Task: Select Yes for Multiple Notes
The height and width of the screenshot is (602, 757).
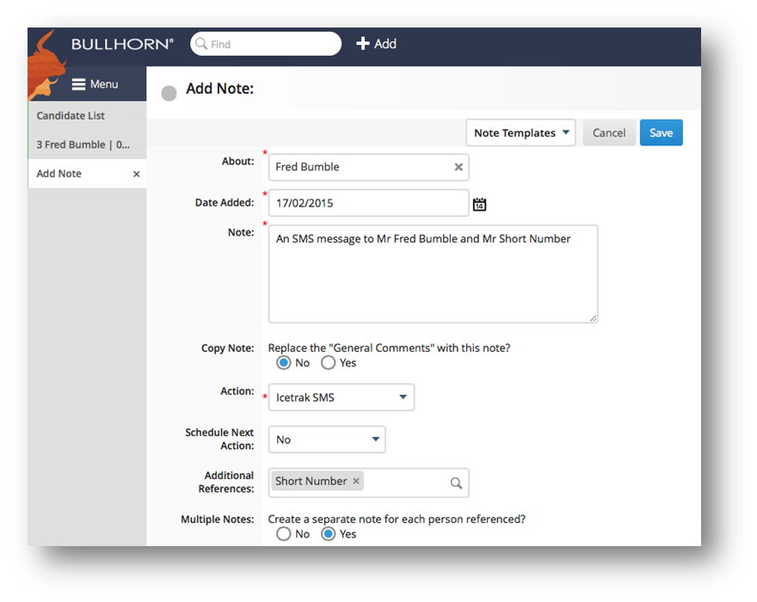Action: tap(328, 534)
